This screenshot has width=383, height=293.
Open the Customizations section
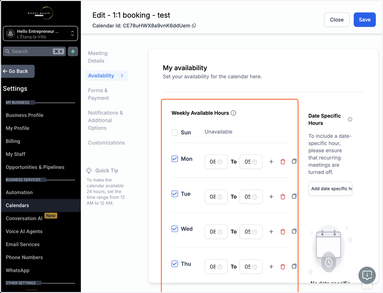coord(106,143)
